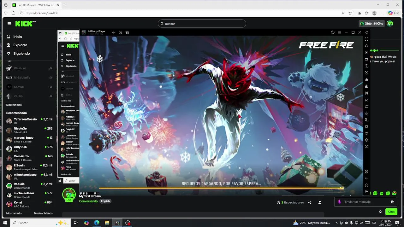Click the green Chat send button
404x227 pixels.
coord(391,212)
